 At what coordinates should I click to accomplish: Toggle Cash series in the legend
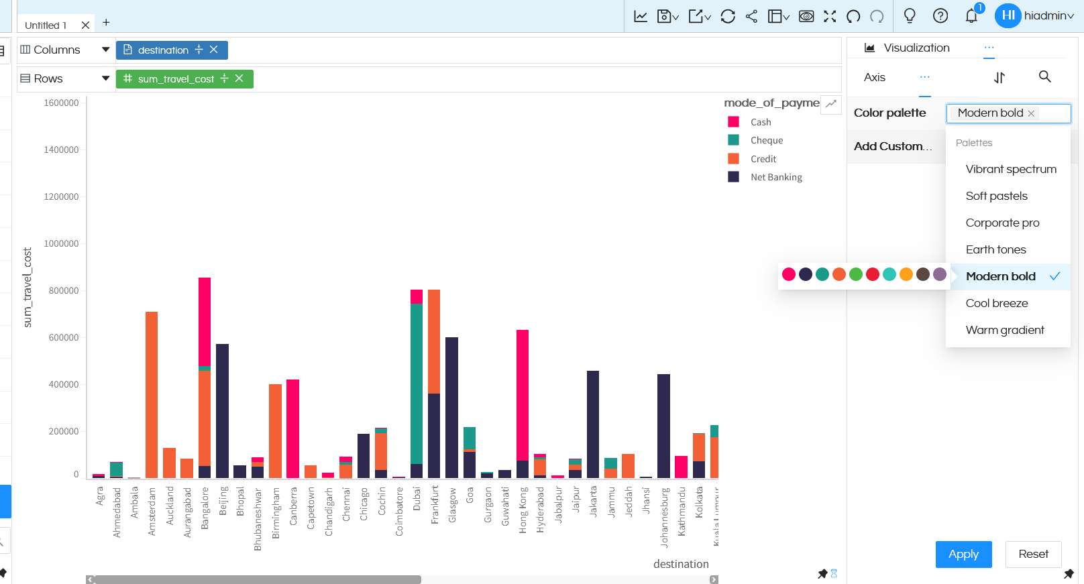coord(750,122)
